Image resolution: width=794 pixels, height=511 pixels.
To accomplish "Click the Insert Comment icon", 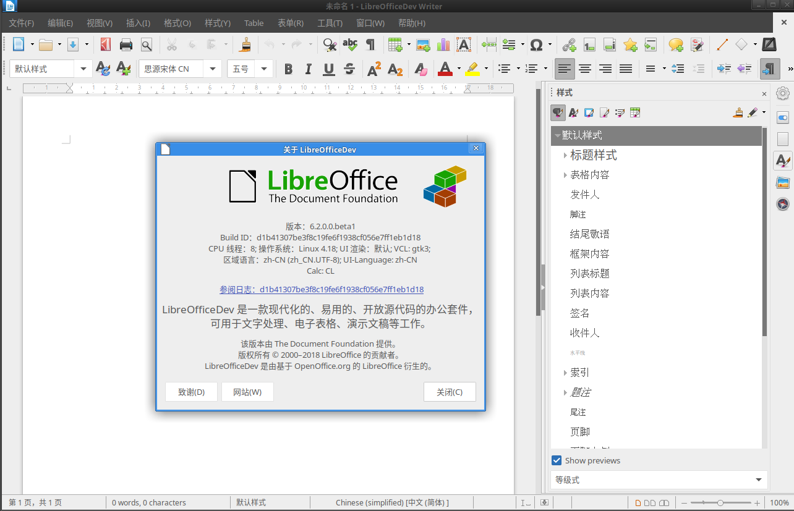I will click(677, 44).
